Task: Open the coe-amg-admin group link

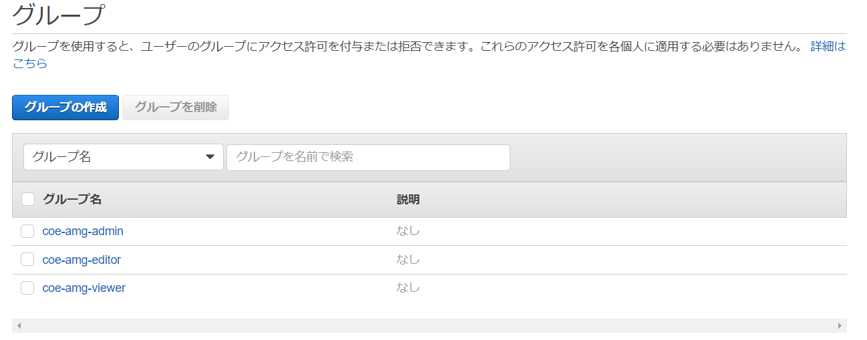Action: [x=83, y=231]
